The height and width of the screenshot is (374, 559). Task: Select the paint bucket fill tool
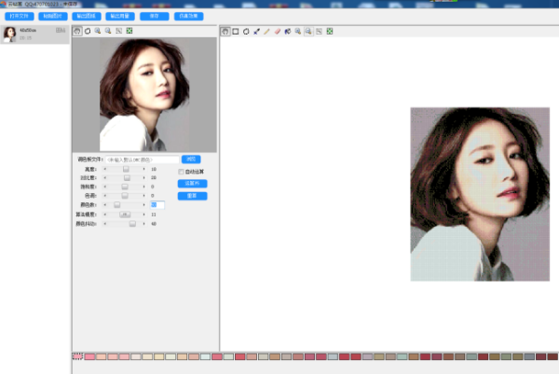pos(288,32)
